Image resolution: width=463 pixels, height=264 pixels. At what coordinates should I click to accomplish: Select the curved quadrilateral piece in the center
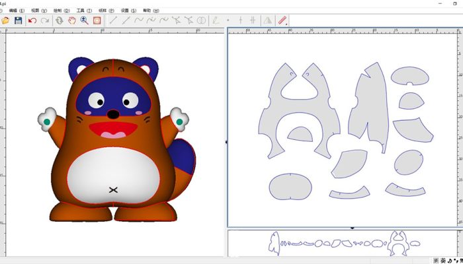coord(350,164)
